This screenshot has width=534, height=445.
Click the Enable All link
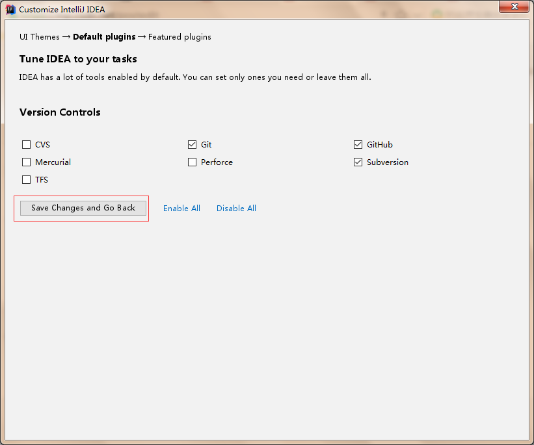181,209
